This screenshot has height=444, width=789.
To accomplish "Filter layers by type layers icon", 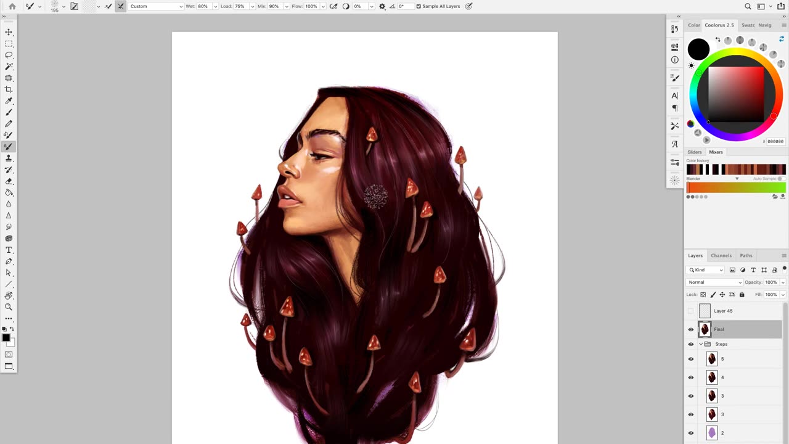I will click(x=753, y=270).
